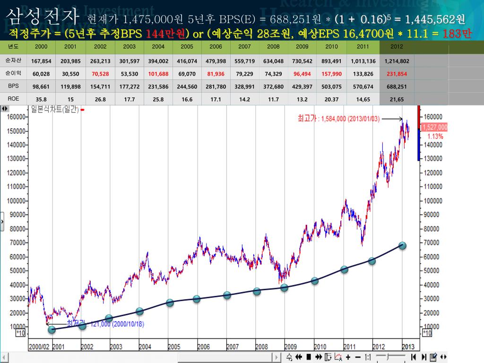Image resolution: width=484 pixels, height=363 pixels.
Task: Click the chart analysis icon with letter A
Action: [x=338, y=357]
